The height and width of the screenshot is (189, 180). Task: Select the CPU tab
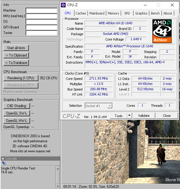[x=67, y=13]
